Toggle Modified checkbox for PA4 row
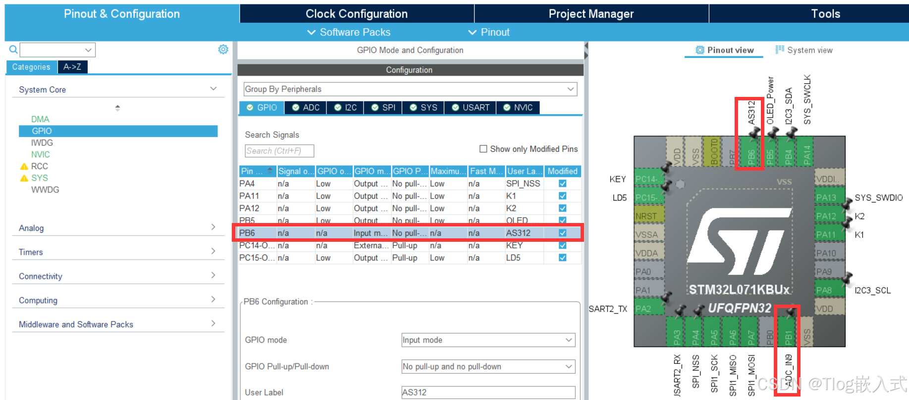The image size is (909, 400). 562,183
